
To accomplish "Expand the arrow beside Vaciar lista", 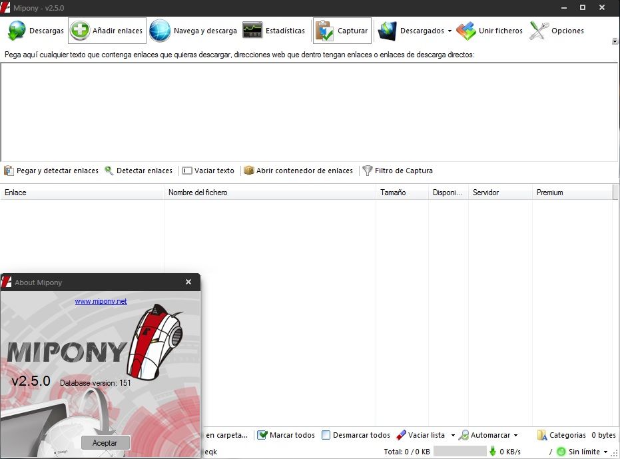I will click(x=453, y=435).
